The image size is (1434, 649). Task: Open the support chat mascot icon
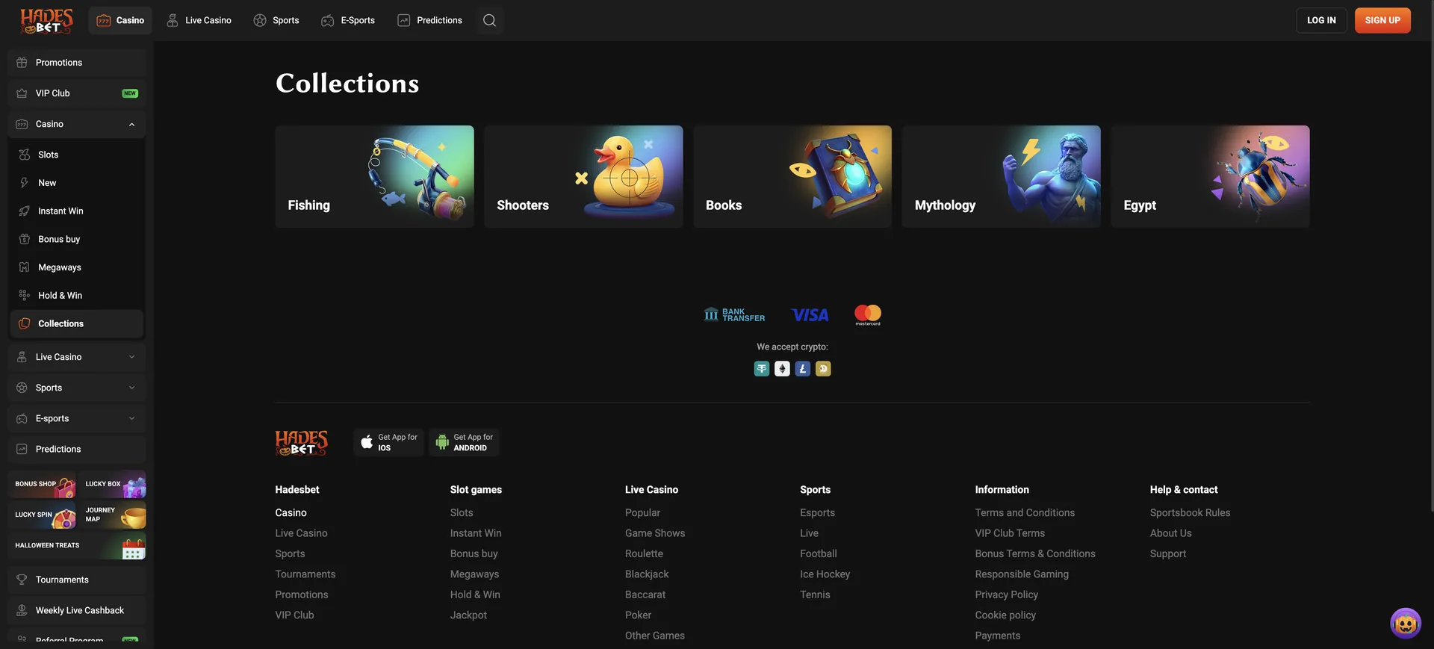1405,623
